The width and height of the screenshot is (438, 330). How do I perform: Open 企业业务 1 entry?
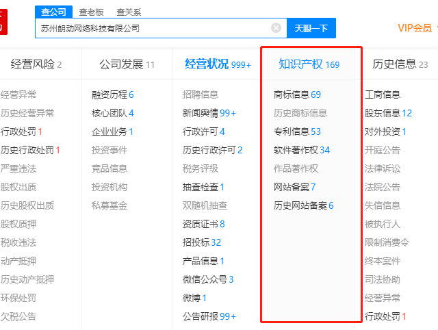coord(112,131)
